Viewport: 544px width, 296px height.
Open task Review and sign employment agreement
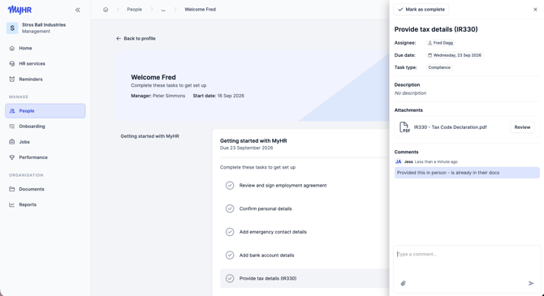tap(283, 186)
